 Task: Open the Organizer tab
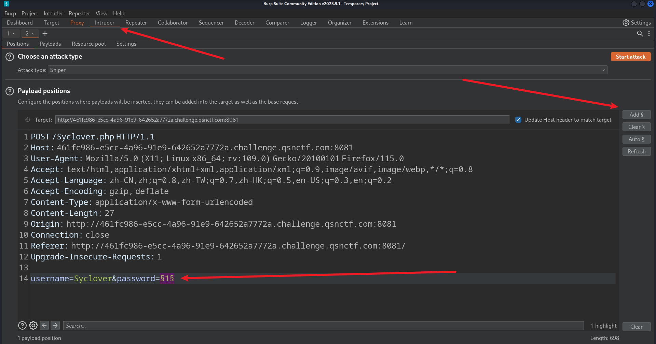[x=340, y=23]
